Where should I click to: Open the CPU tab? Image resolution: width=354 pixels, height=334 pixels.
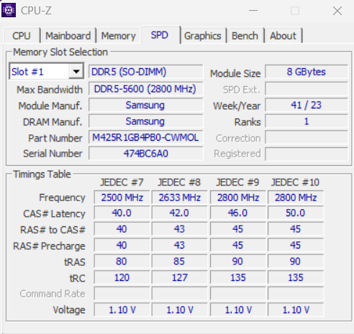tap(22, 36)
